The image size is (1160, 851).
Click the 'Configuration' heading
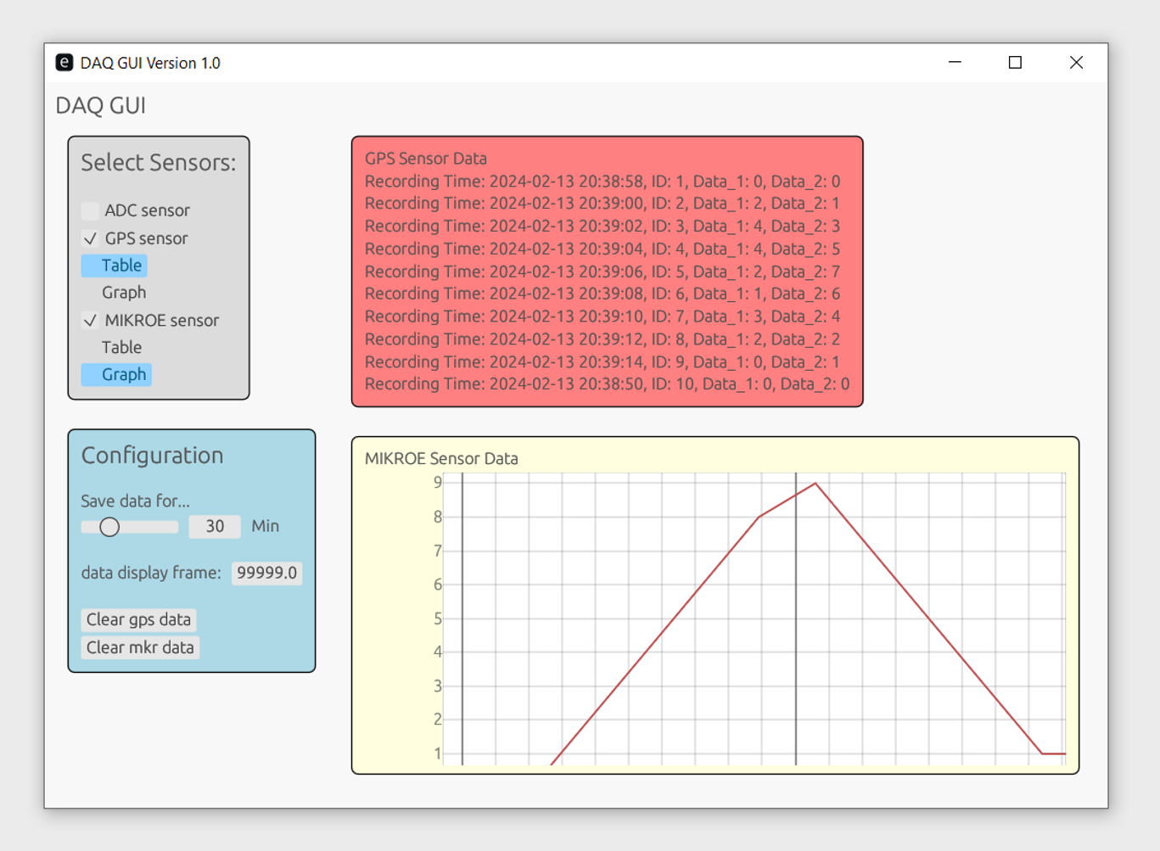152,456
